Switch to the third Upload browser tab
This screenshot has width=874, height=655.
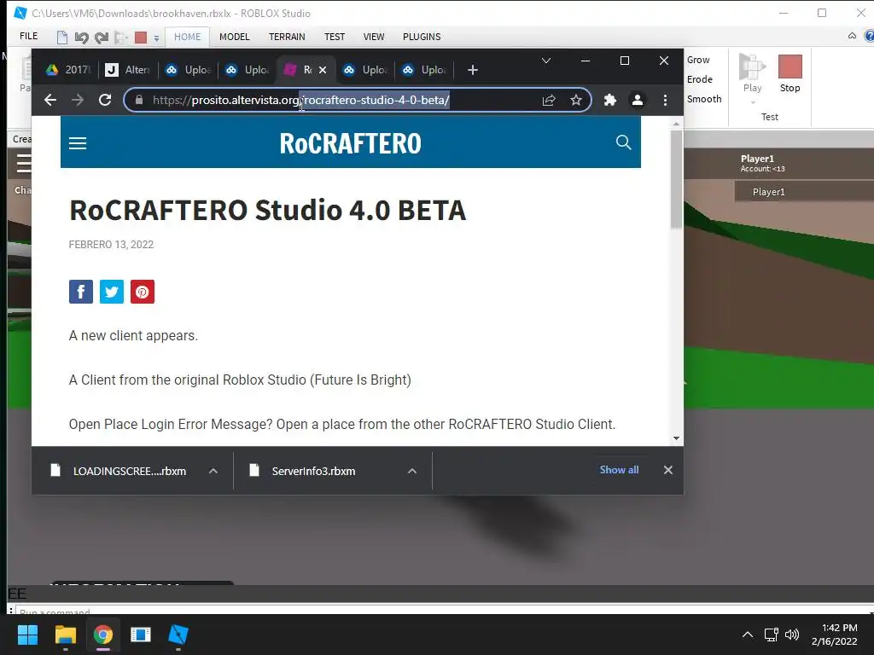(365, 70)
